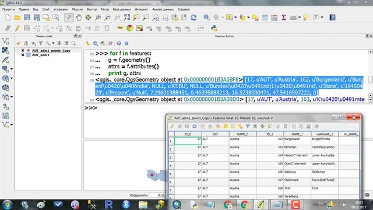The width and height of the screenshot is (373, 210).
Task: Filter legend in Layers panel toolbar
Action: click(41, 43)
